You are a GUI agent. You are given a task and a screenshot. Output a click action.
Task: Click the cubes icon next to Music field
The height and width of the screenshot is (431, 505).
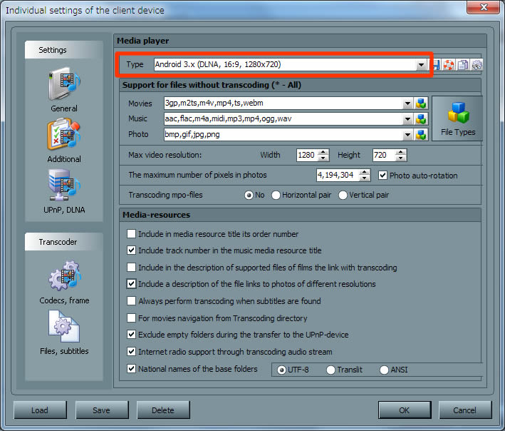pyautogui.click(x=421, y=118)
